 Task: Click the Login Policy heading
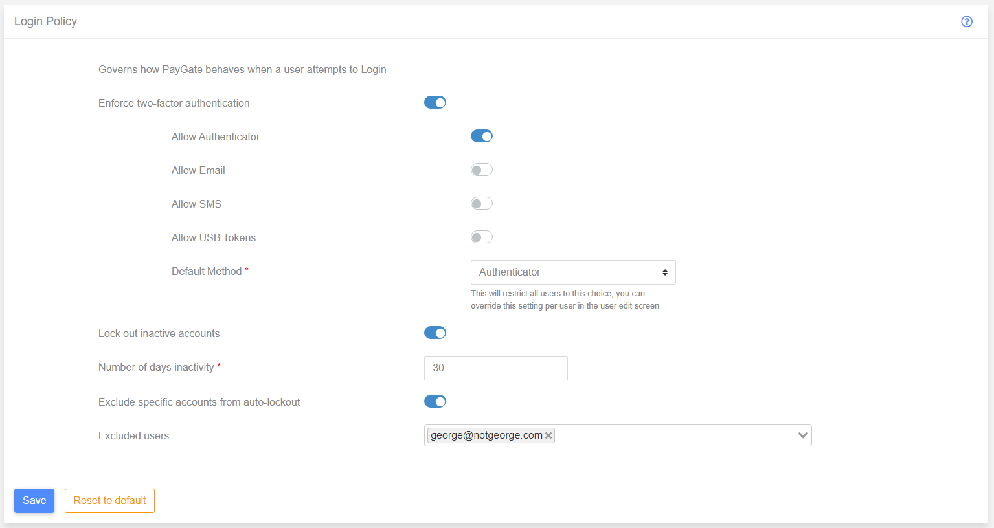coord(45,21)
